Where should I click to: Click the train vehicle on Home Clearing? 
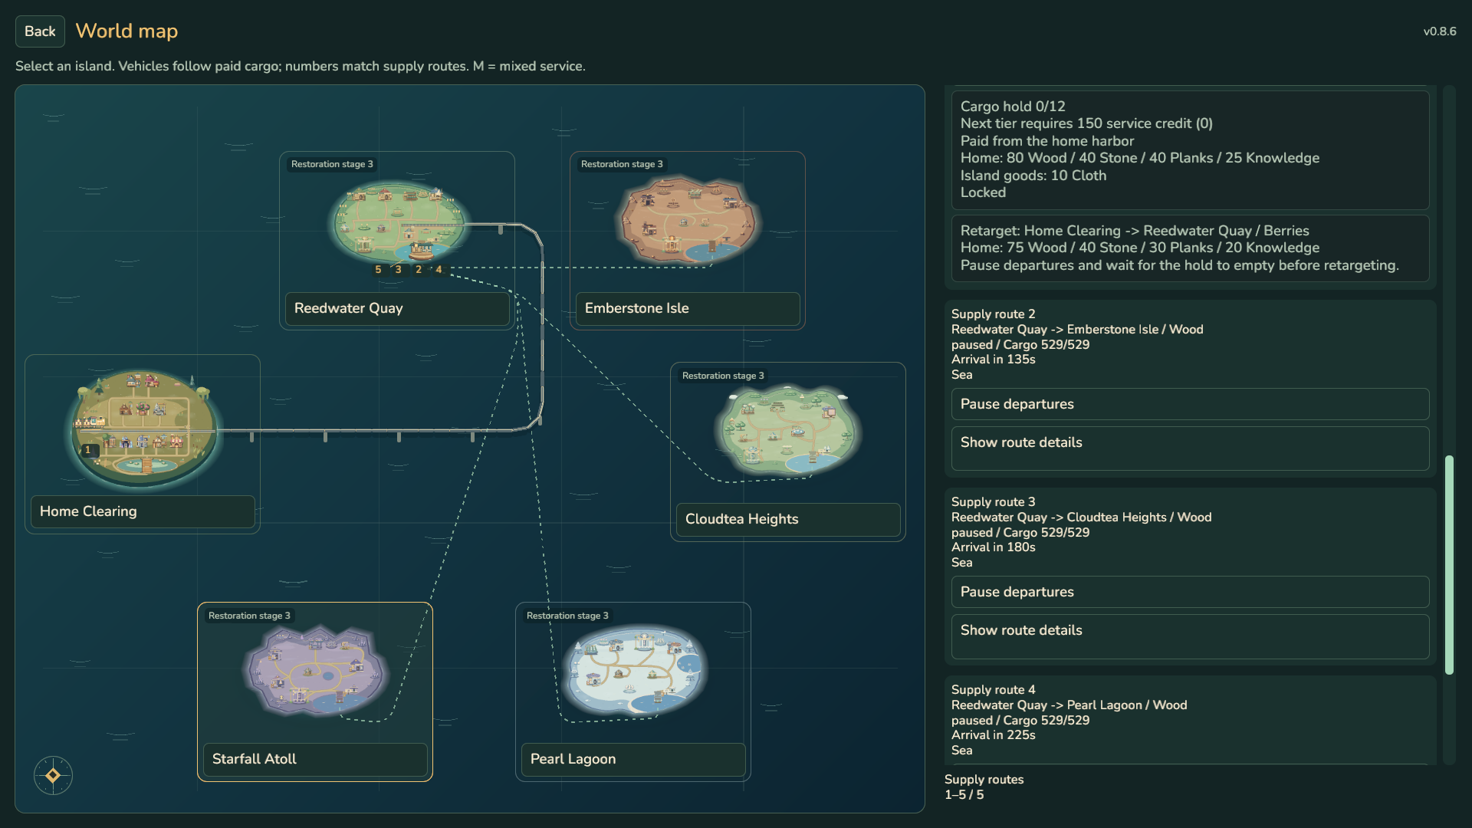pos(90,422)
